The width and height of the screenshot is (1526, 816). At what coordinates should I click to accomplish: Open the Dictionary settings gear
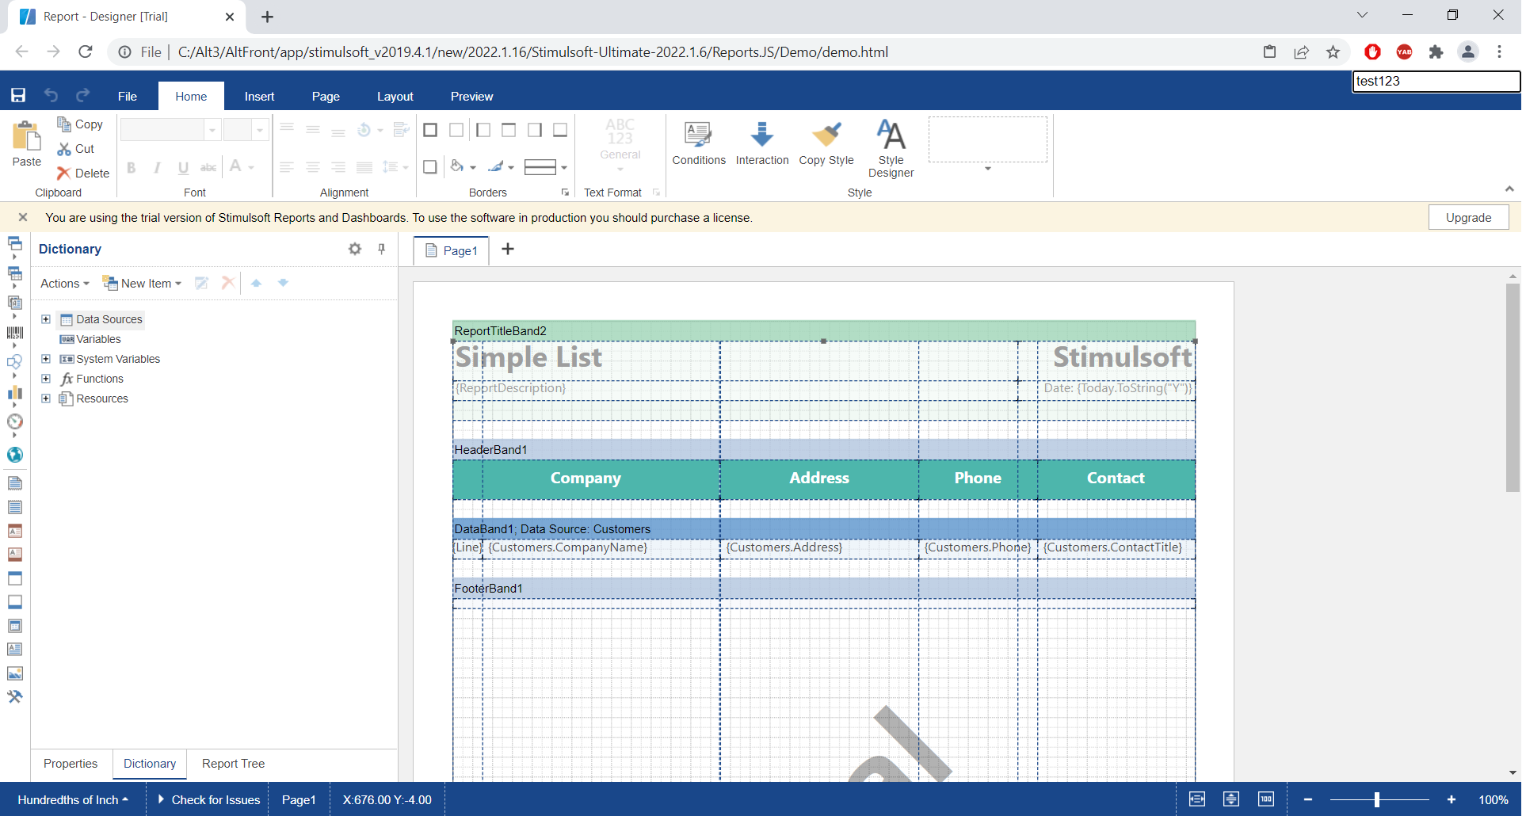coord(355,249)
